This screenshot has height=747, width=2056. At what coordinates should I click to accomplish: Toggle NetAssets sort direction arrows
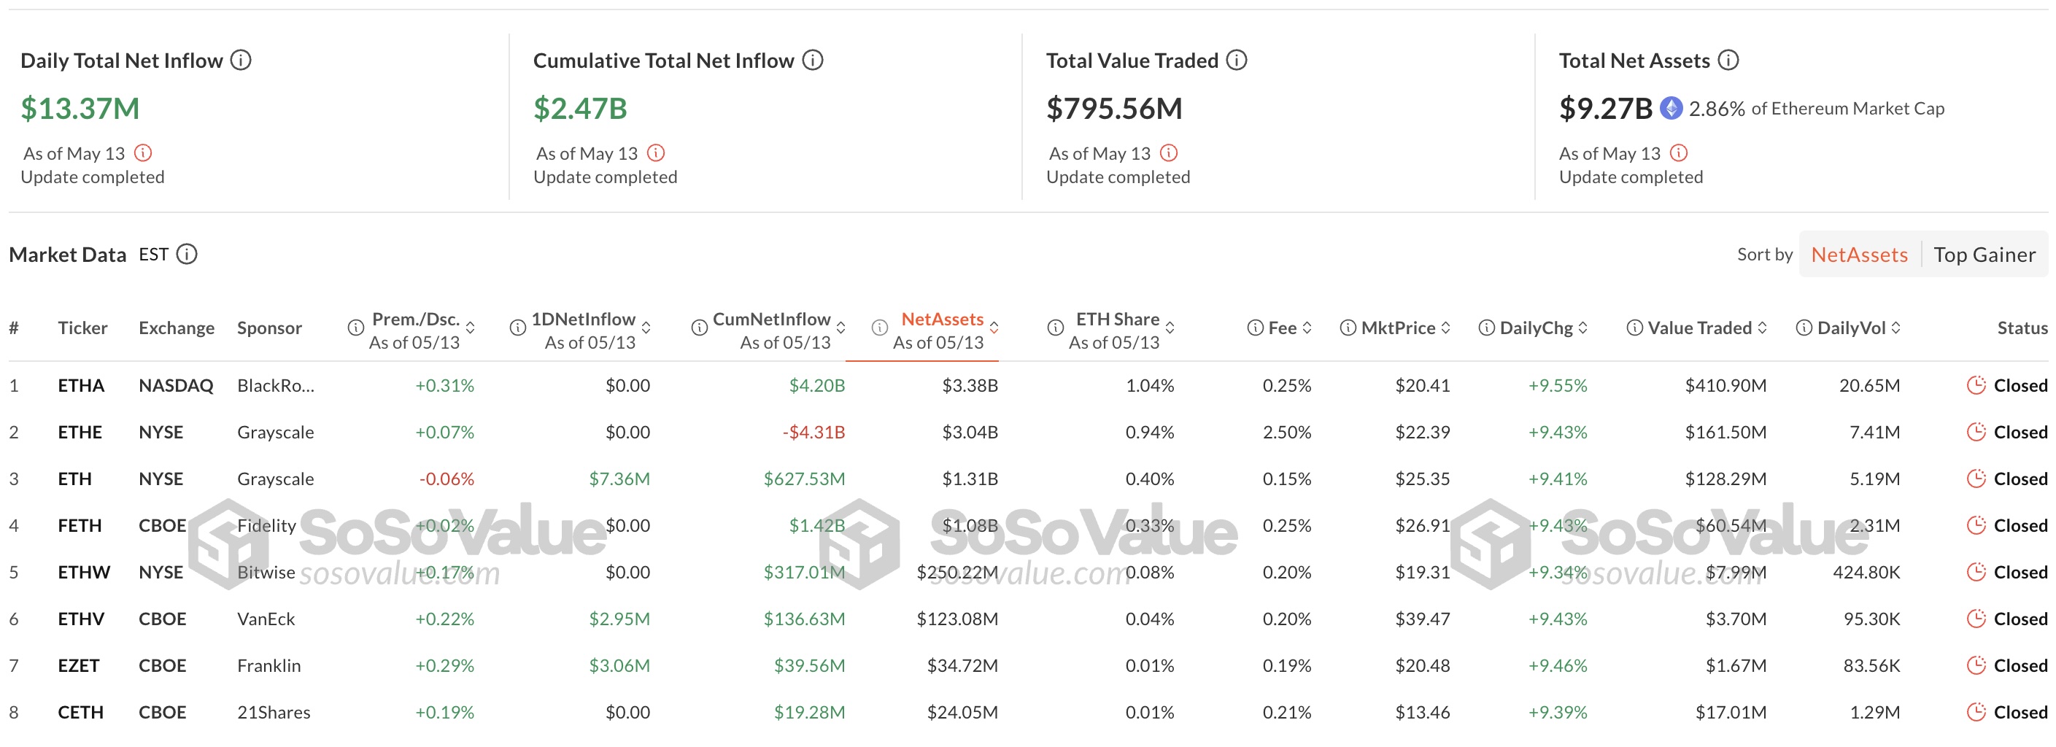coord(994,328)
